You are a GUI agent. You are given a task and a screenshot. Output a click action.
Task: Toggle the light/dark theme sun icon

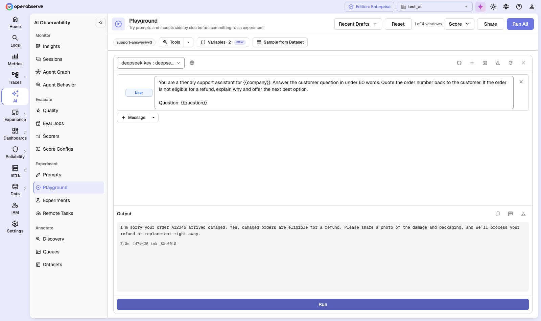pyautogui.click(x=493, y=7)
